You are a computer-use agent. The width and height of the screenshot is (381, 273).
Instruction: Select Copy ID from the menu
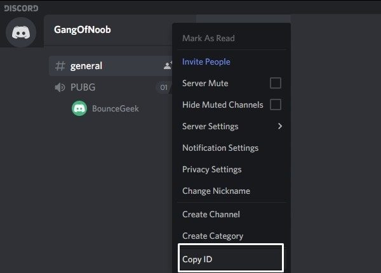click(x=231, y=259)
